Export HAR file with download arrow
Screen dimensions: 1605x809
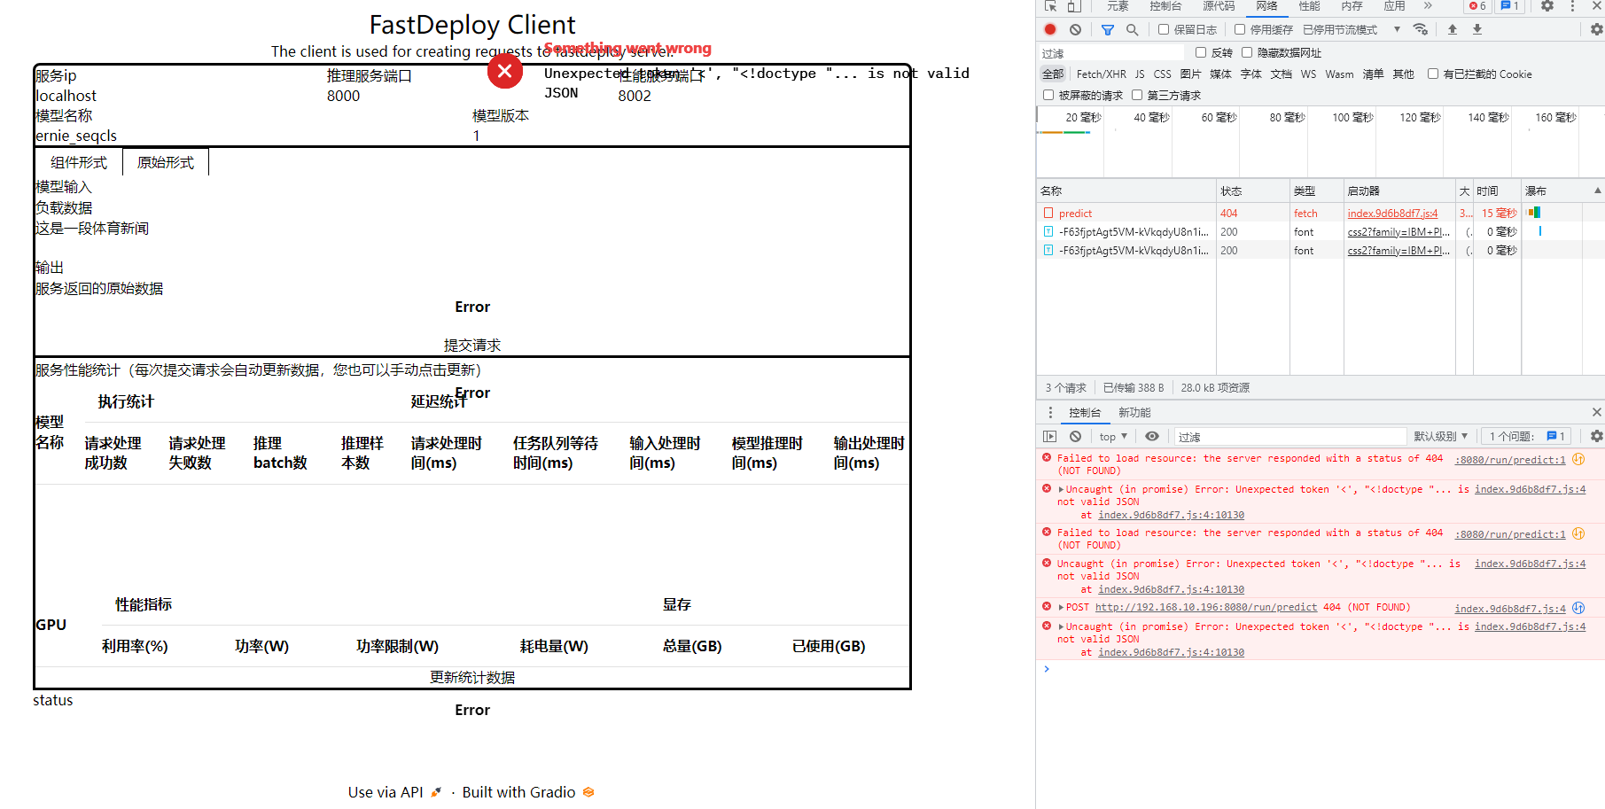click(x=1477, y=29)
